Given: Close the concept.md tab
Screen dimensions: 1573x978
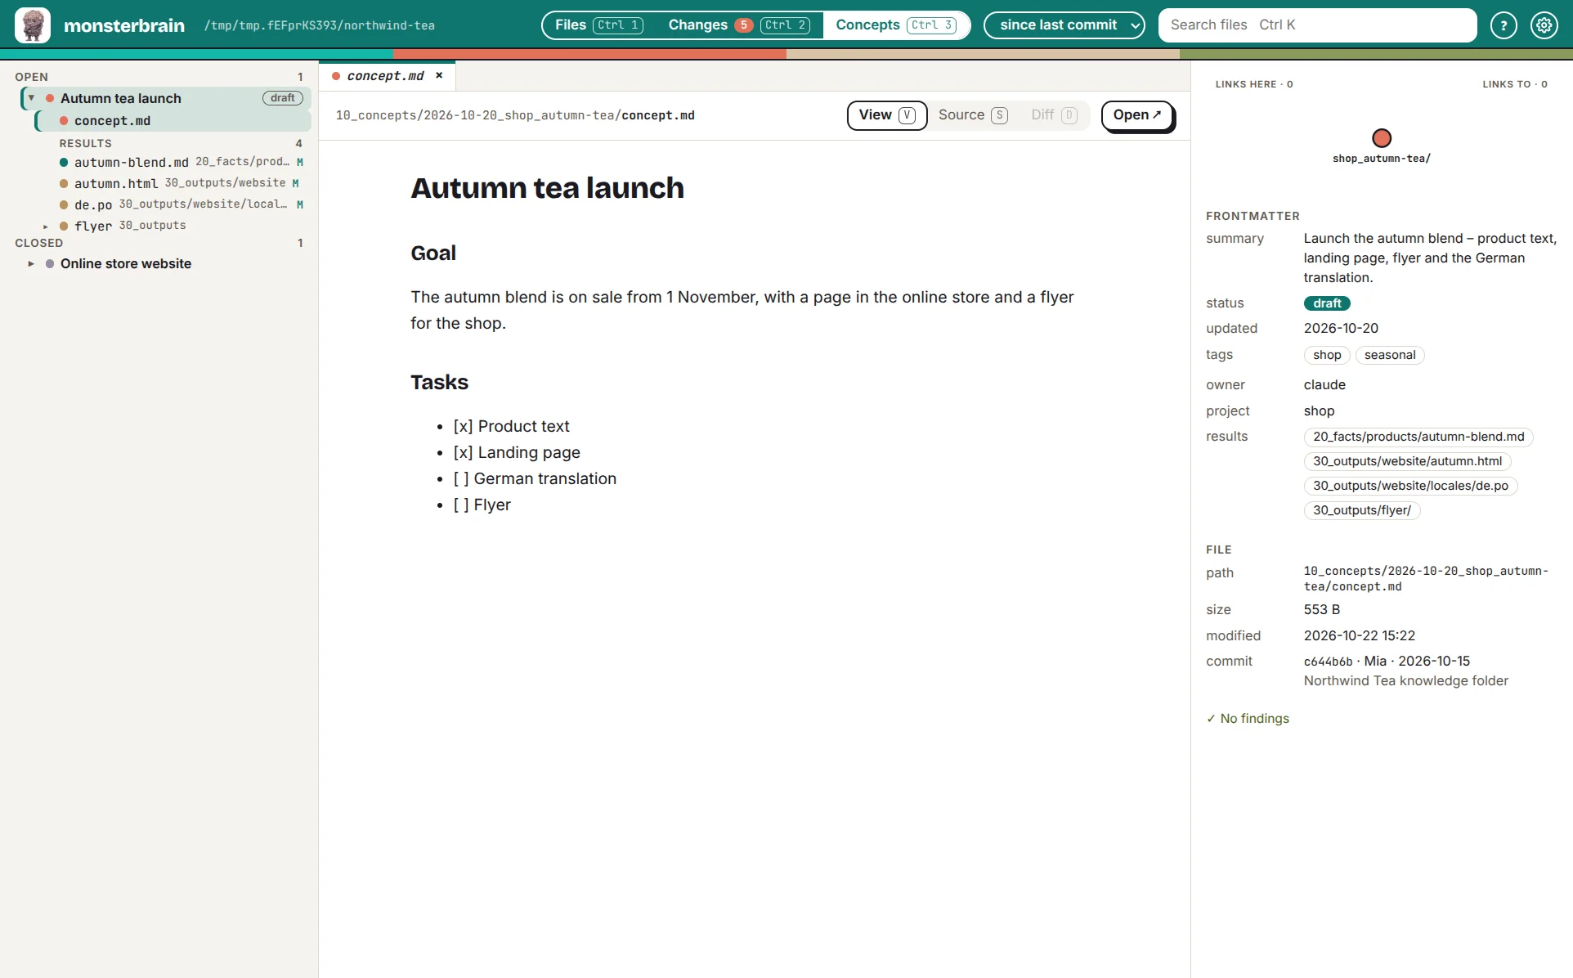Looking at the screenshot, I should 439,75.
